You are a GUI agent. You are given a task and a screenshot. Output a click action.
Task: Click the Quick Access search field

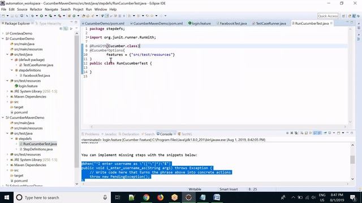[x=328, y=16]
